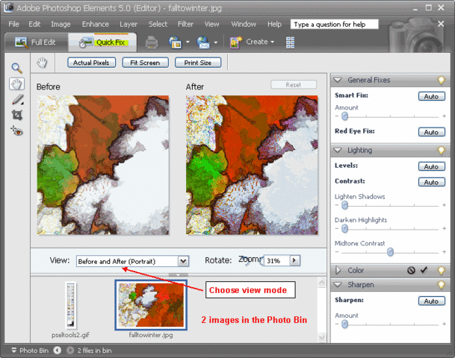Screen dimensions: 455x358
Task: Open the Edit menu
Action: [x=34, y=24]
